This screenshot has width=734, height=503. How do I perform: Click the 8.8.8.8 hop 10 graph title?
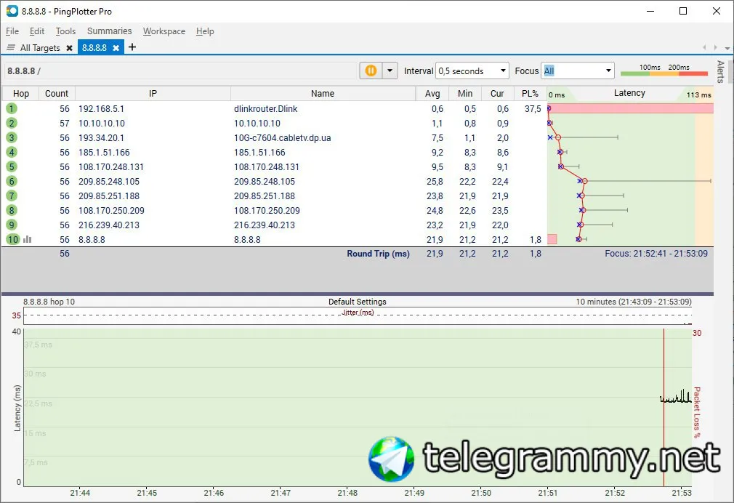coord(49,302)
